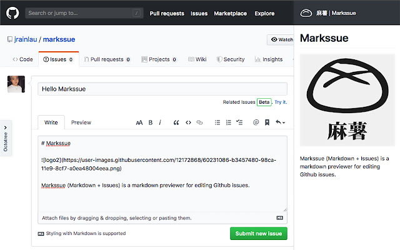Click the Markssue preview heading
Screen dimensions: 400x250
tap(324, 38)
